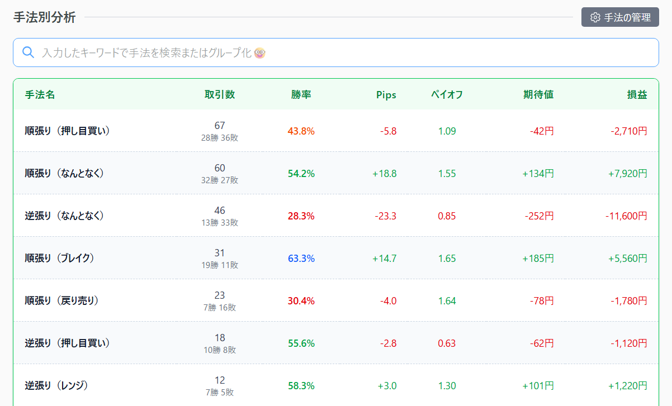Screen dimensions: 672x406
Task: Click the 損益 column header
Action: 637,94
